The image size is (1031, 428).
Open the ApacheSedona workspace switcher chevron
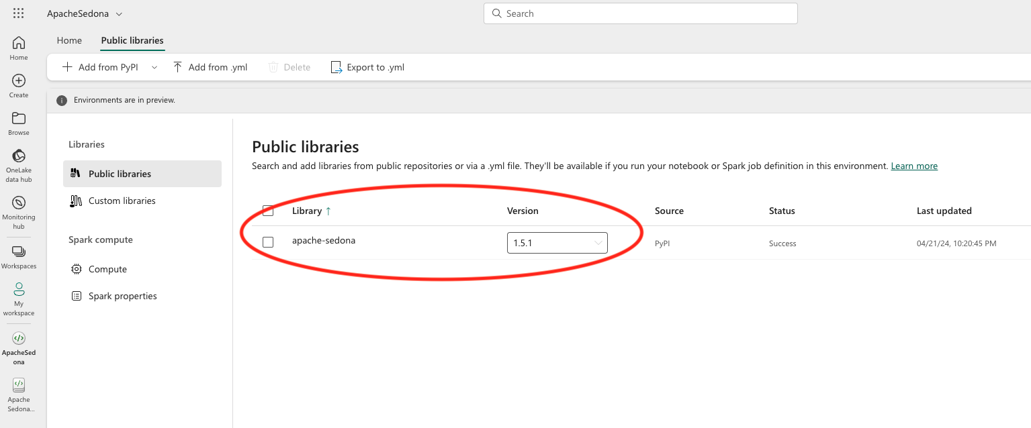118,13
